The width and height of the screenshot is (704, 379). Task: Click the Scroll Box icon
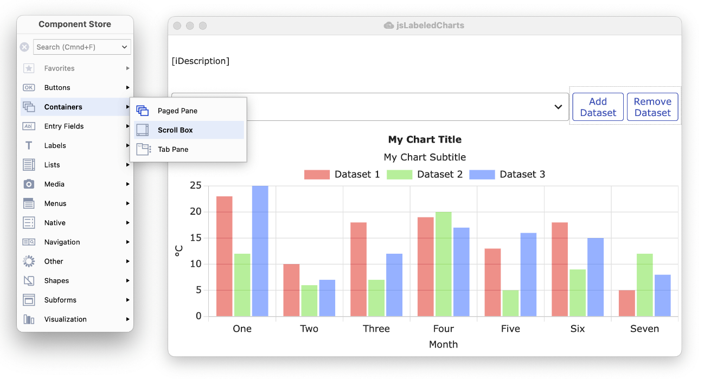point(143,130)
